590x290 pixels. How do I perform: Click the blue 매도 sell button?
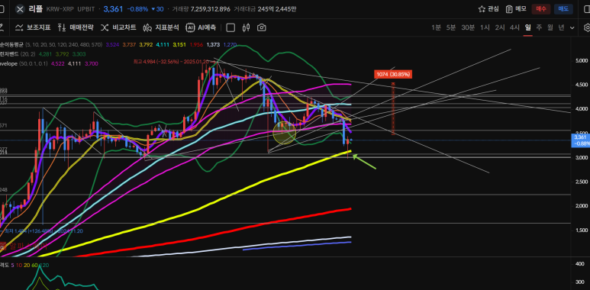563,9
